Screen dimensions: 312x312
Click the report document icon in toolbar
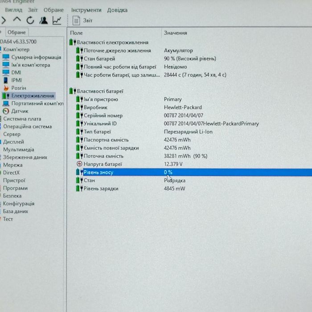[76, 21]
